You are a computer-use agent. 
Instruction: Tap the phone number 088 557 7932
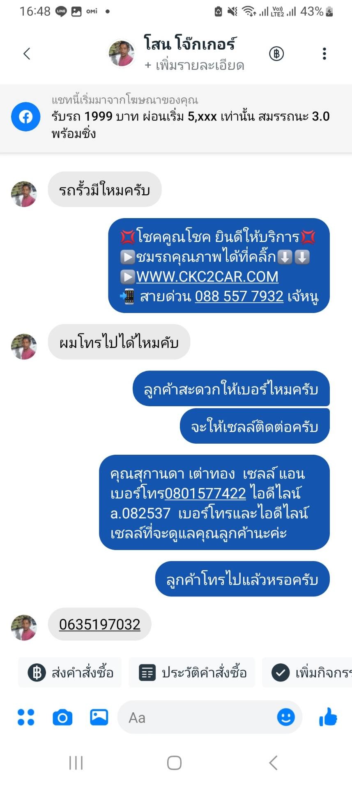(239, 296)
